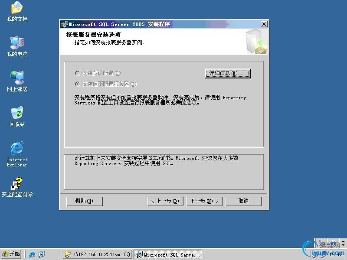The height and width of the screenshot is (260, 347).
Task: Click the 网上邻居 desktop icon
Action: click(x=17, y=81)
